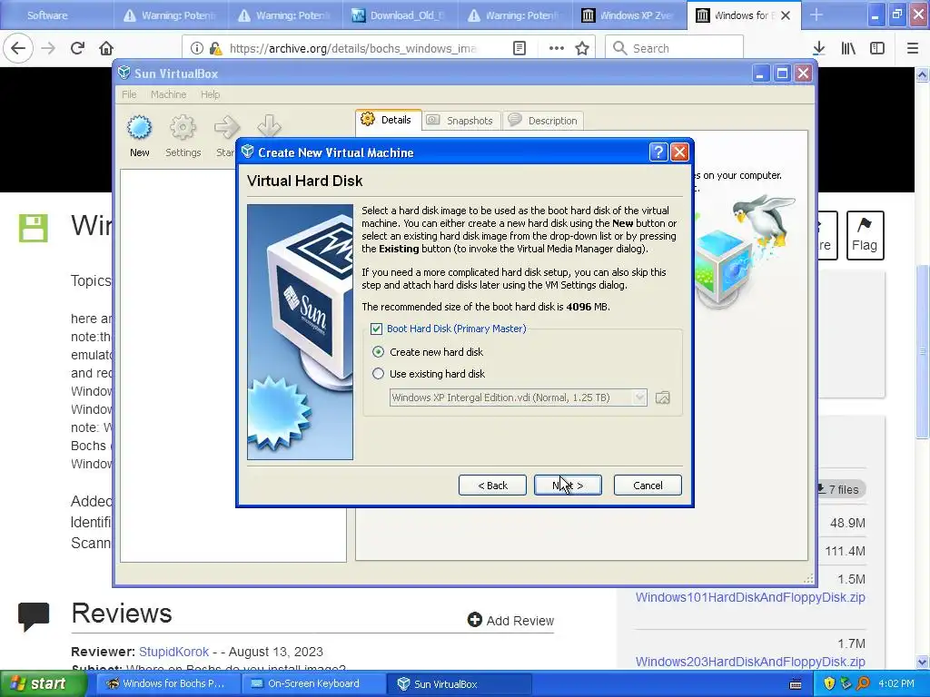The image size is (930, 697).
Task: Open Virtual Media Manager folder icon
Action: click(x=662, y=398)
